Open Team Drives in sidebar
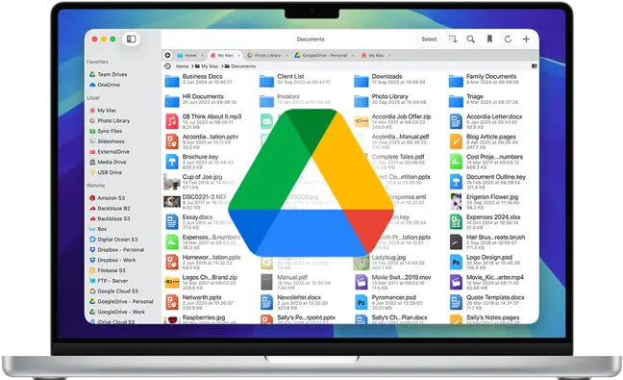 coord(108,74)
